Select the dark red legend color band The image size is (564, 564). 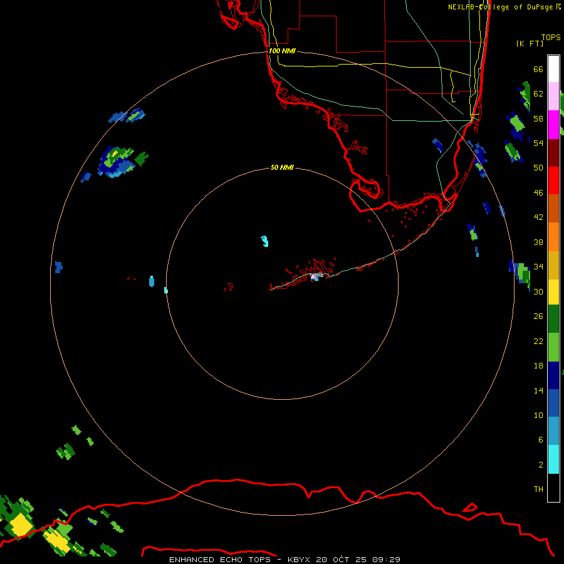coord(553,152)
